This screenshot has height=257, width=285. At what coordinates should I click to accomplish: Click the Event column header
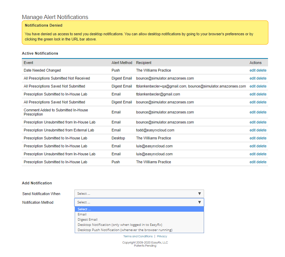coord(28,63)
